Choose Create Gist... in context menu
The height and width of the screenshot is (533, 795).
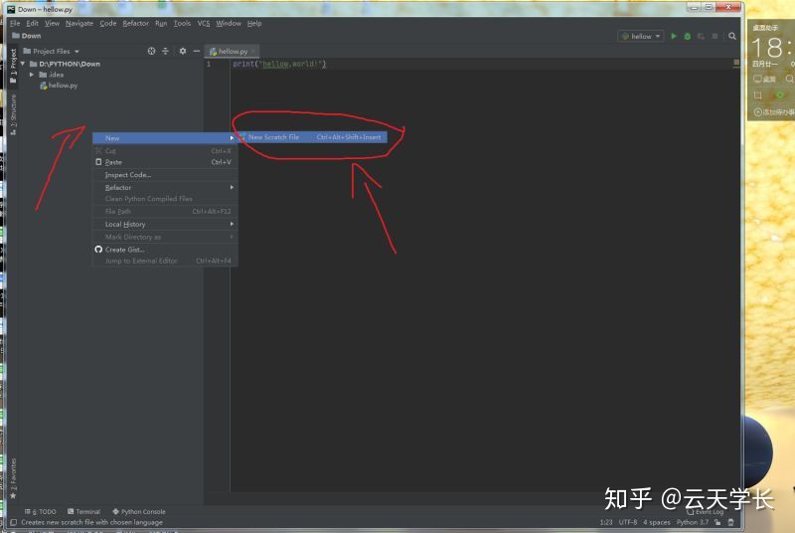[x=165, y=249]
